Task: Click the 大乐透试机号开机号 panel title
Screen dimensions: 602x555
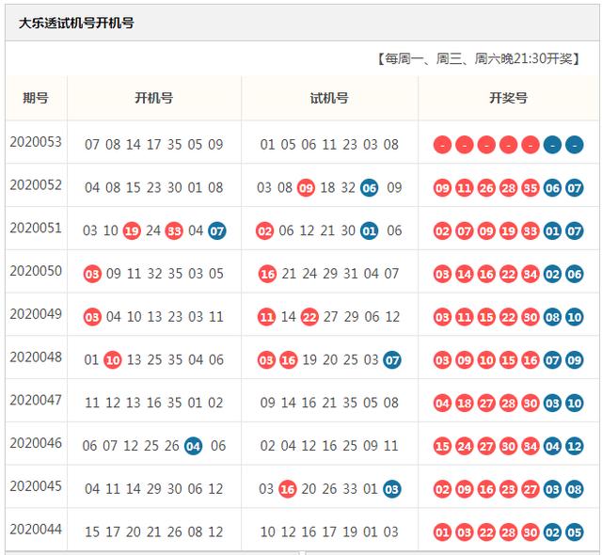Action: [x=76, y=23]
